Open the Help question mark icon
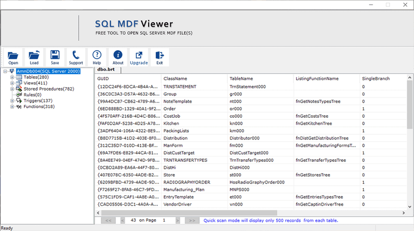Image resolution: width=414 pixels, height=231 pixels. pyautogui.click(x=97, y=57)
